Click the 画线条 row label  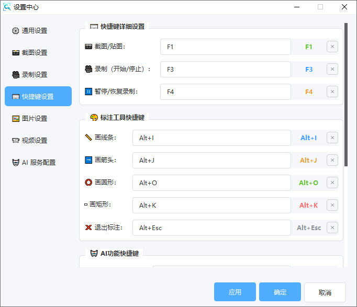(x=105, y=138)
